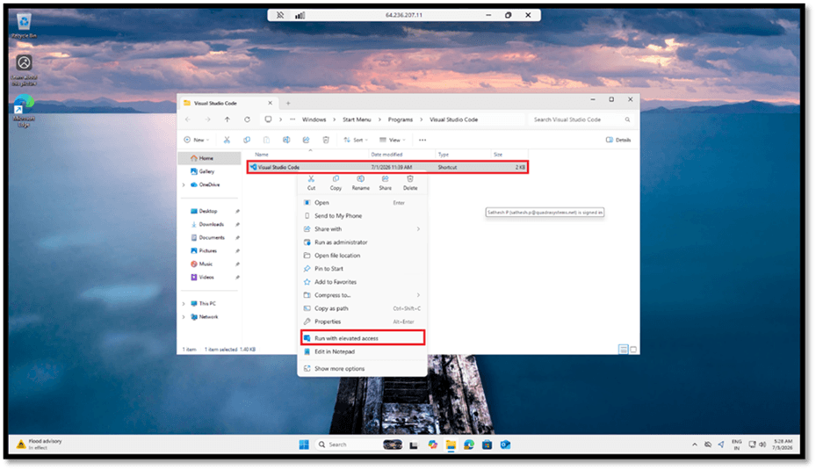Click the refresh icon in address bar

coord(247,119)
